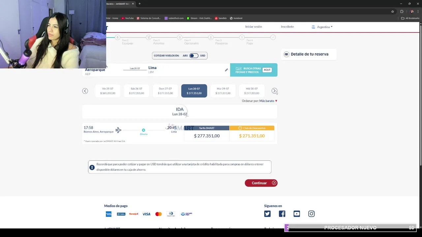Open the YouTube bookmark
The height and width of the screenshot is (237, 422).
127,18
